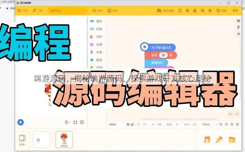The height and width of the screenshot is (152, 245).
Task: Click the X coordinate value 13
Action: click(x=145, y=124)
